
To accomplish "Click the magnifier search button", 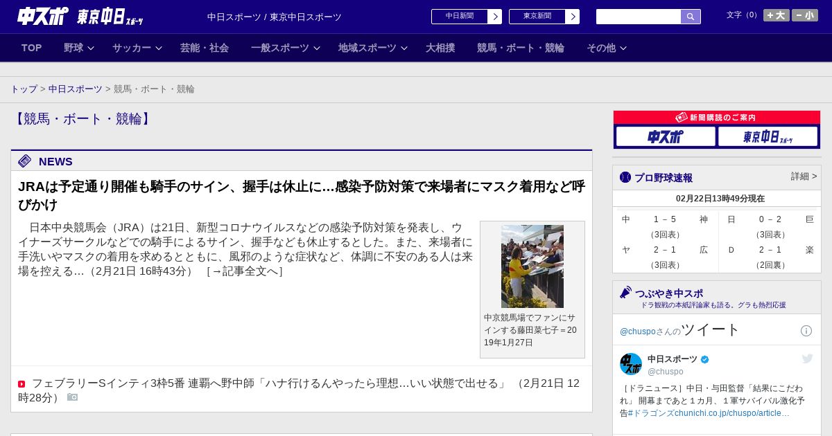I will tap(691, 17).
